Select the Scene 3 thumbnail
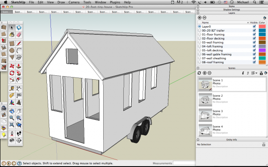This screenshot has height=167, width=268. pyautogui.click(x=205, y=115)
